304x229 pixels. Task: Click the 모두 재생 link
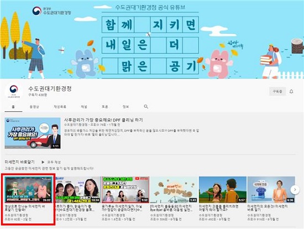tap(54, 162)
